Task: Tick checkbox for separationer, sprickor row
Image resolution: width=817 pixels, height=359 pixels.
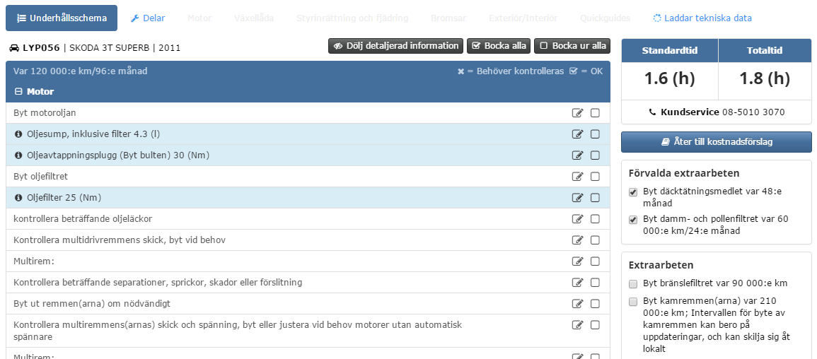Action: 595,283
